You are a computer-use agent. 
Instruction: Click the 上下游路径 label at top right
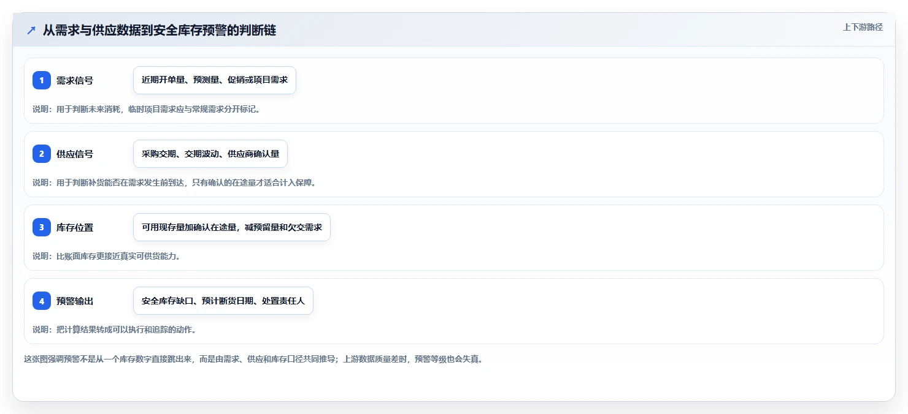863,27
